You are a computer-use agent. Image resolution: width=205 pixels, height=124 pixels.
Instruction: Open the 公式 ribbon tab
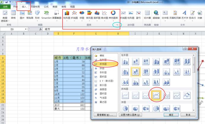point(46,6)
